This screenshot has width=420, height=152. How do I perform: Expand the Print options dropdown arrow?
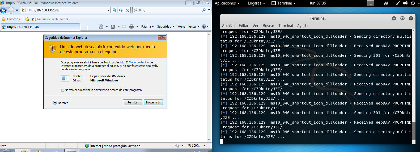(x=137, y=27)
